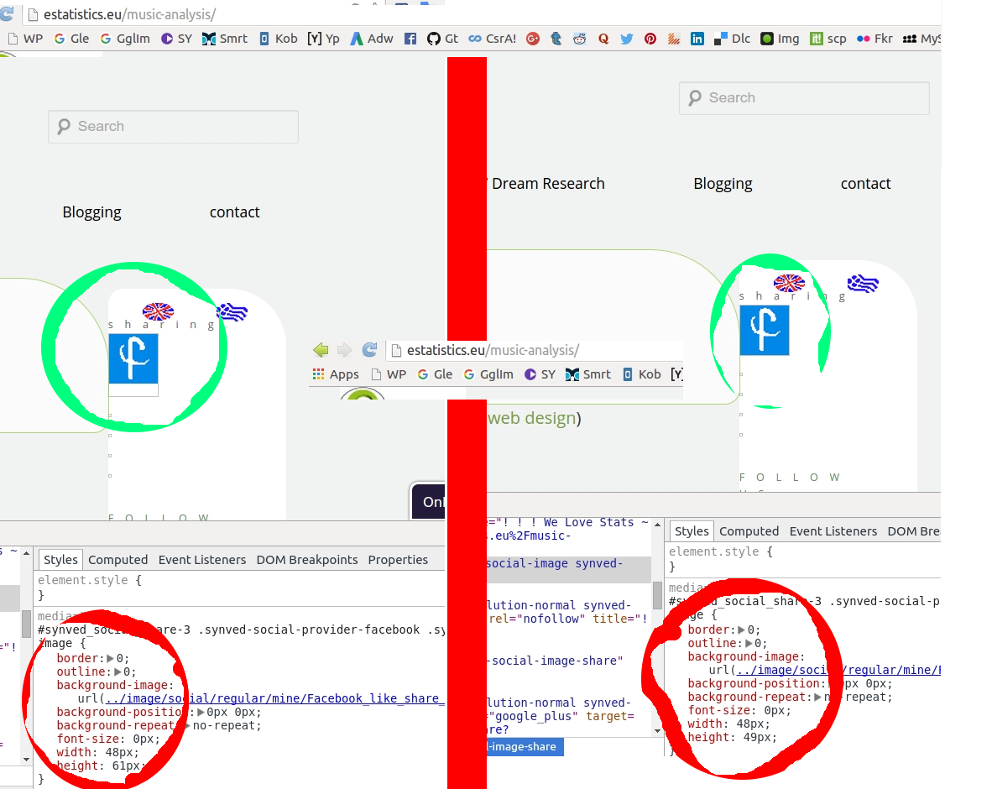Click the green 'web design' link
The image size is (992, 789).
pos(532,418)
